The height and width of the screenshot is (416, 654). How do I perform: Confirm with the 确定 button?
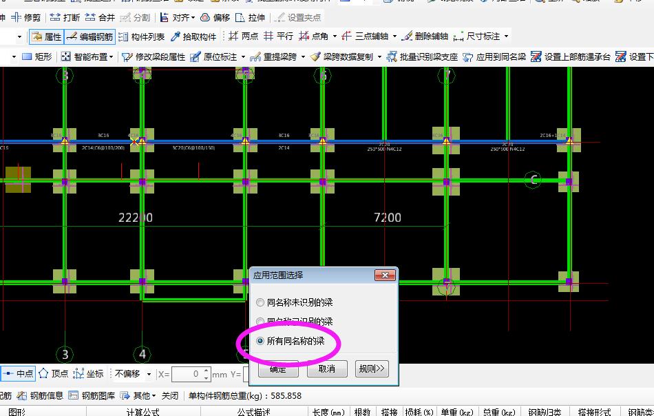coord(278,369)
